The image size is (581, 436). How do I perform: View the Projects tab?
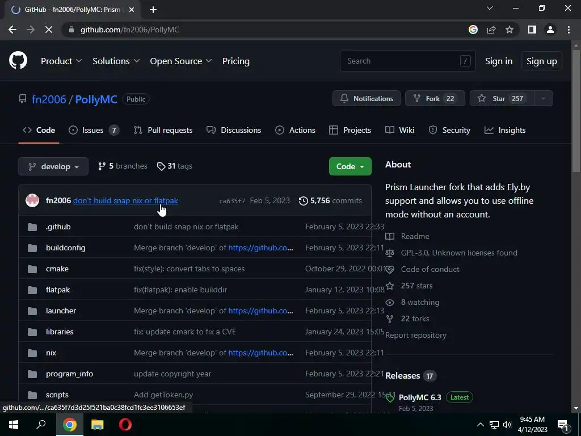click(x=350, y=130)
